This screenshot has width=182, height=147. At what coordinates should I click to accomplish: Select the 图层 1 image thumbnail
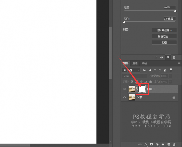132,89
